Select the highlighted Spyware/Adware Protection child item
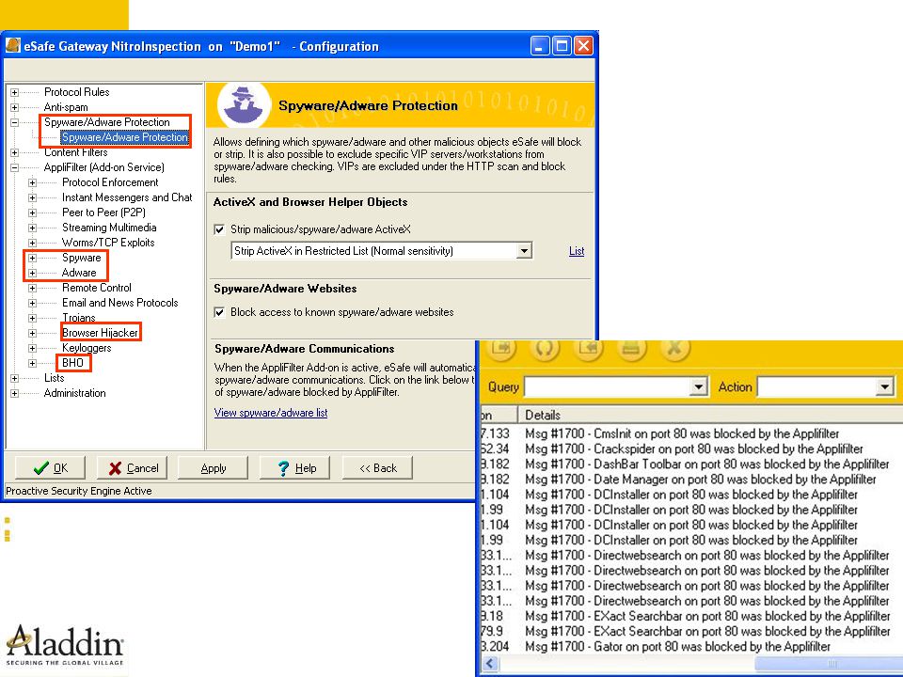903x677 pixels. pos(125,137)
